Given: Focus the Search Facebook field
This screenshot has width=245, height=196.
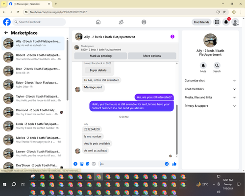Looking at the screenshot, I should pos(39,22).
